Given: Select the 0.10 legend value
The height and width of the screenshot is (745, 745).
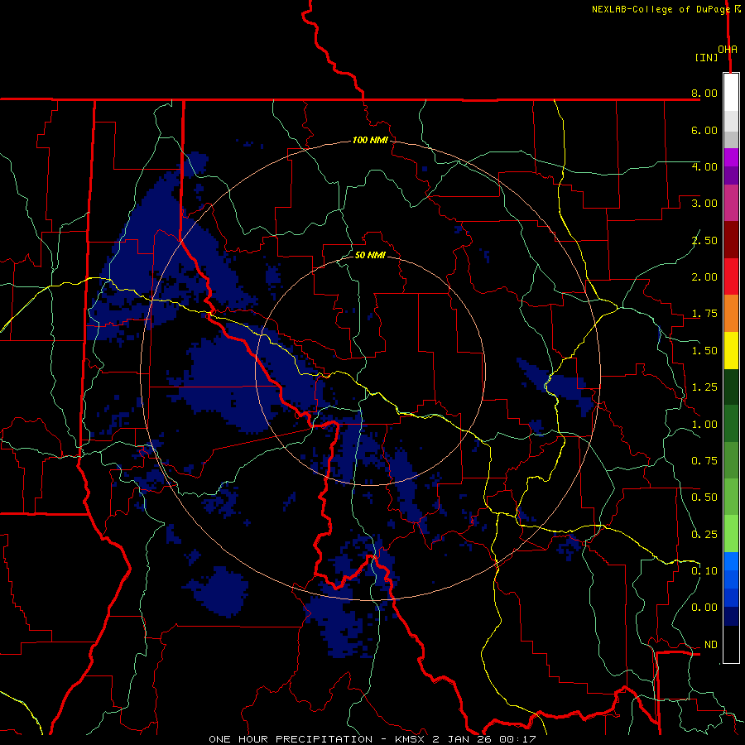Looking at the screenshot, I should tap(704, 571).
